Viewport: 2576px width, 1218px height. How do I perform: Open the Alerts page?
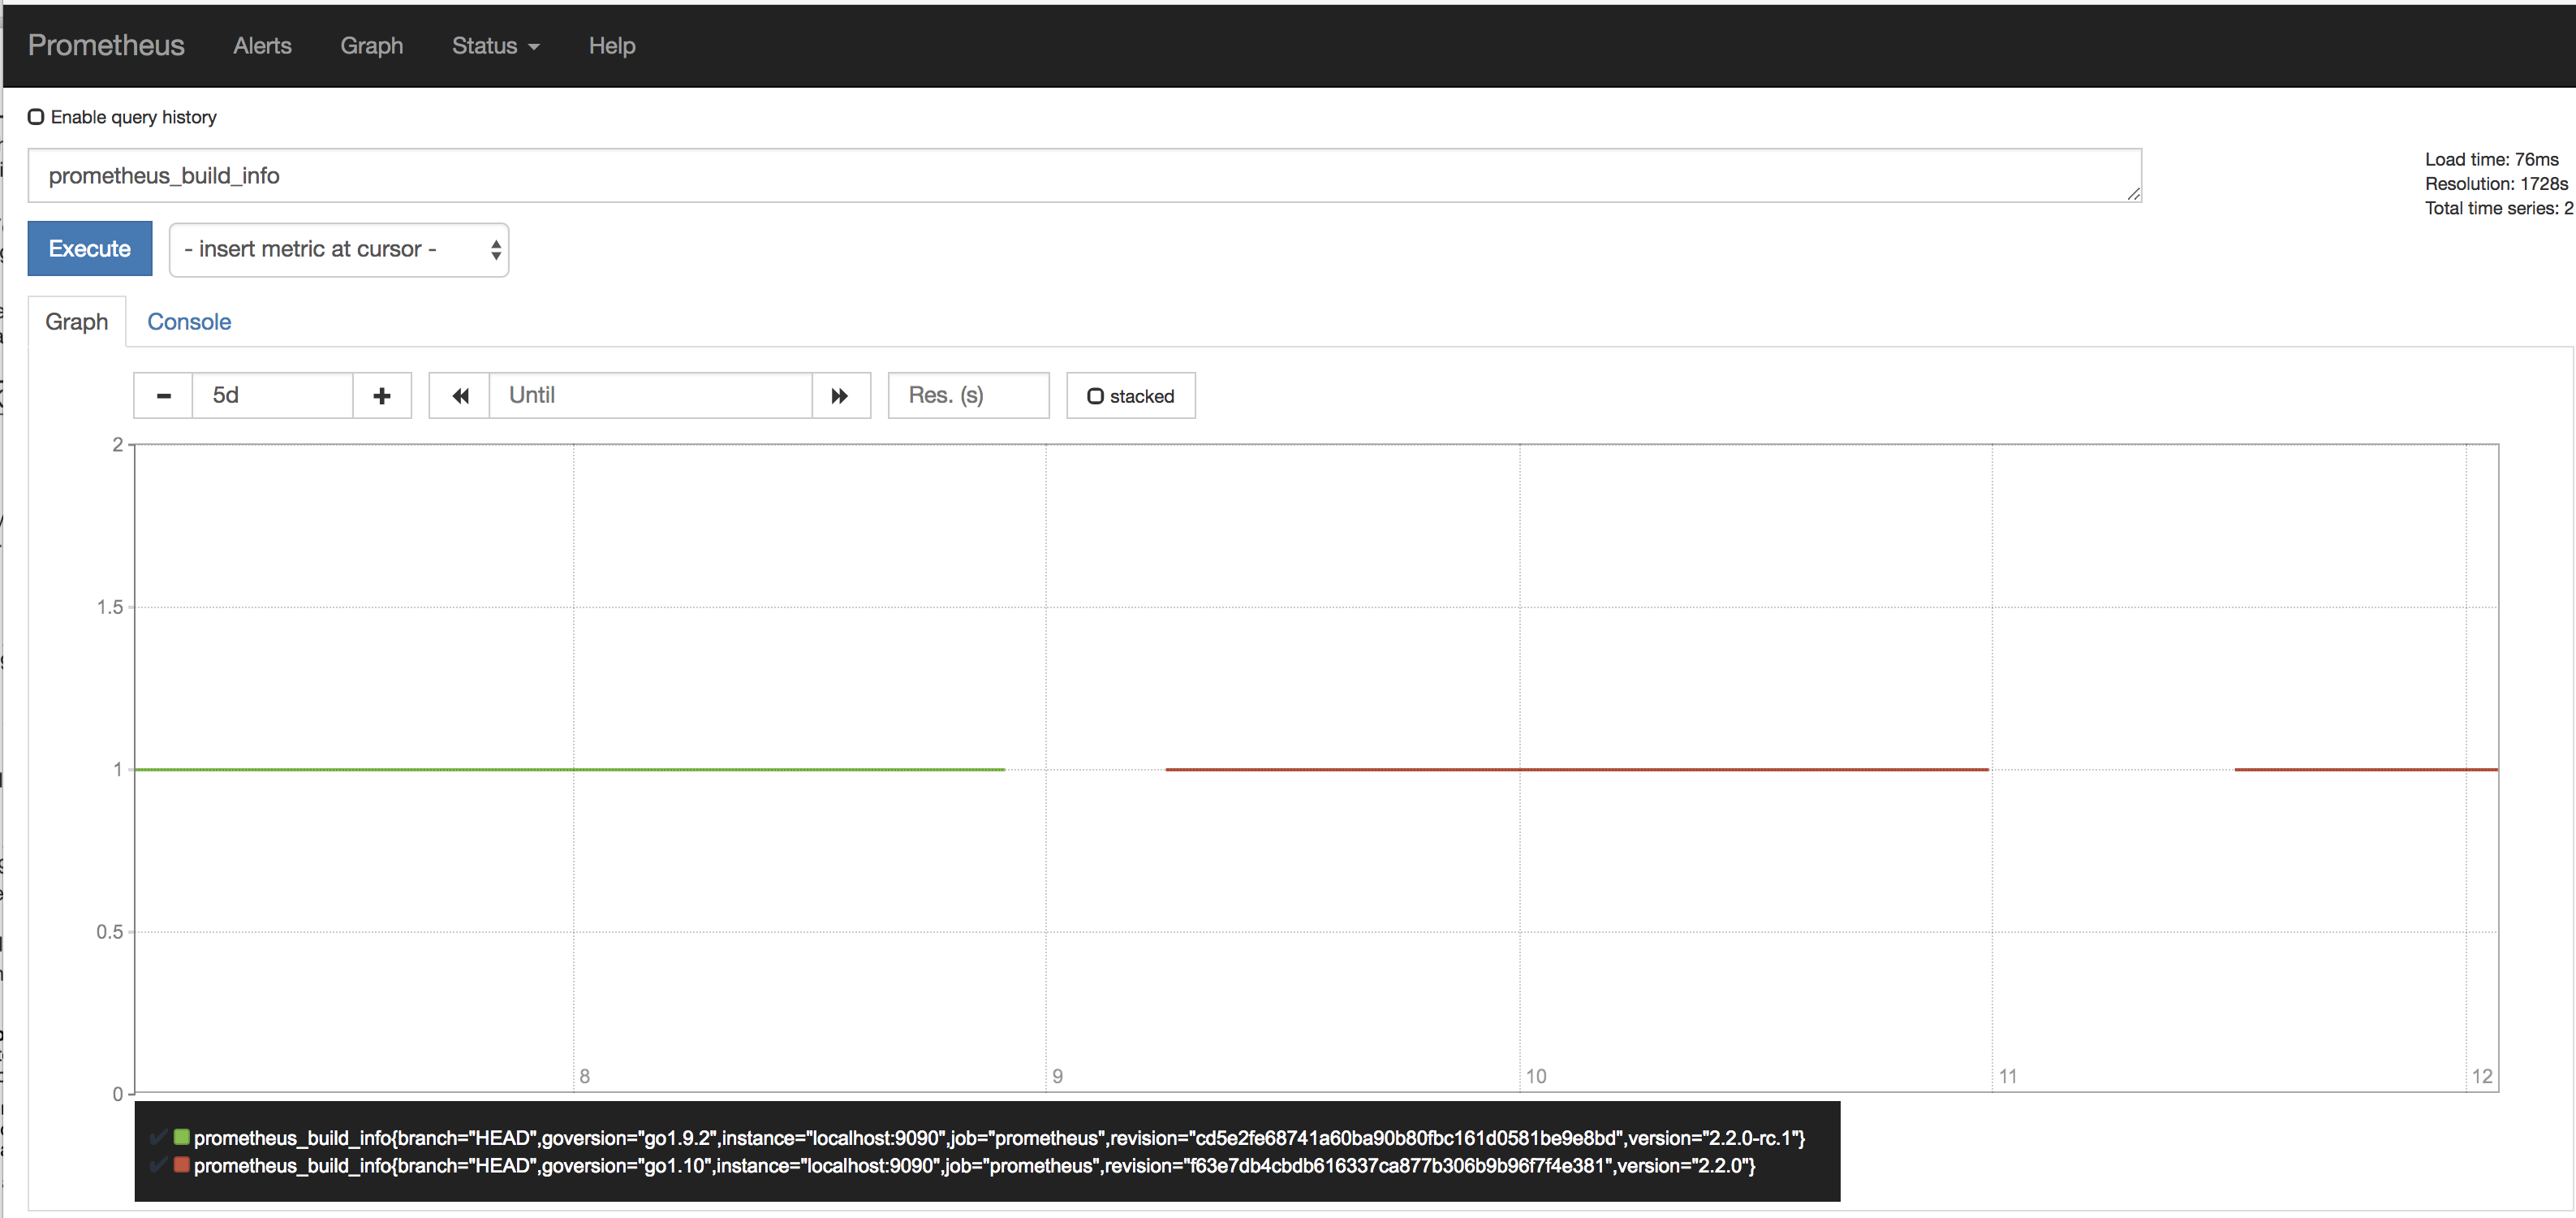tap(261, 45)
